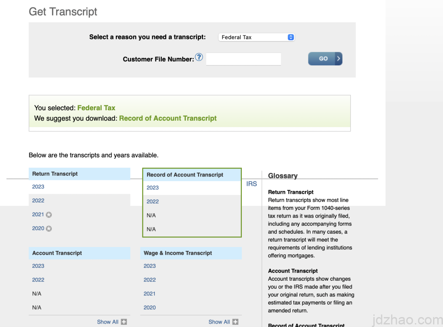443x327 pixels.
Task: Expand Show All under Wage & Income Transcript
Action: tap(219, 322)
